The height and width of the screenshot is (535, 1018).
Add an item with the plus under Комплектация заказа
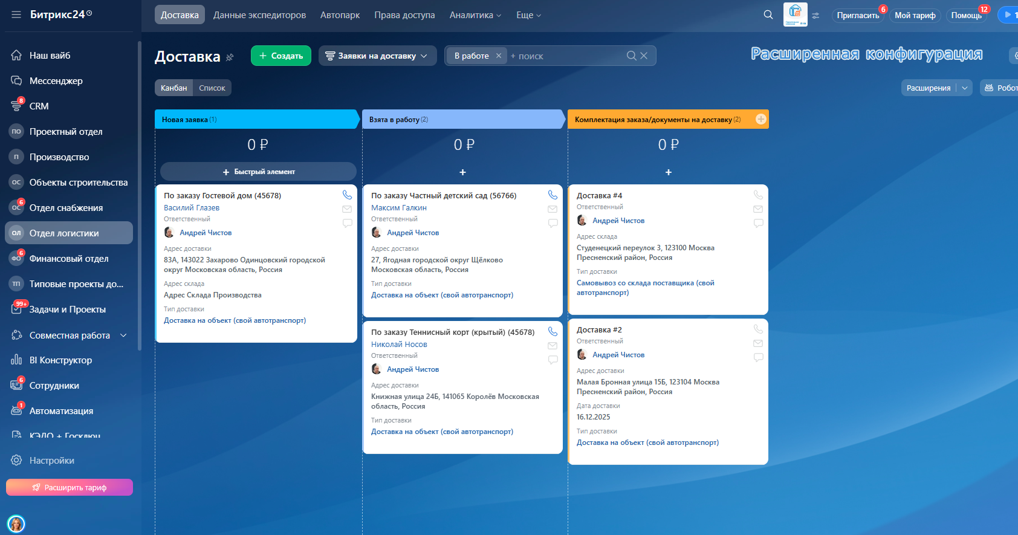669,172
